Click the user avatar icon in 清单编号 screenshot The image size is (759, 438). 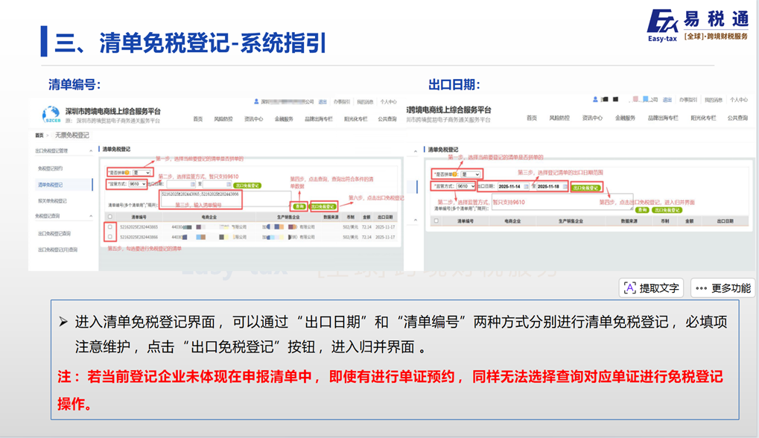click(256, 101)
